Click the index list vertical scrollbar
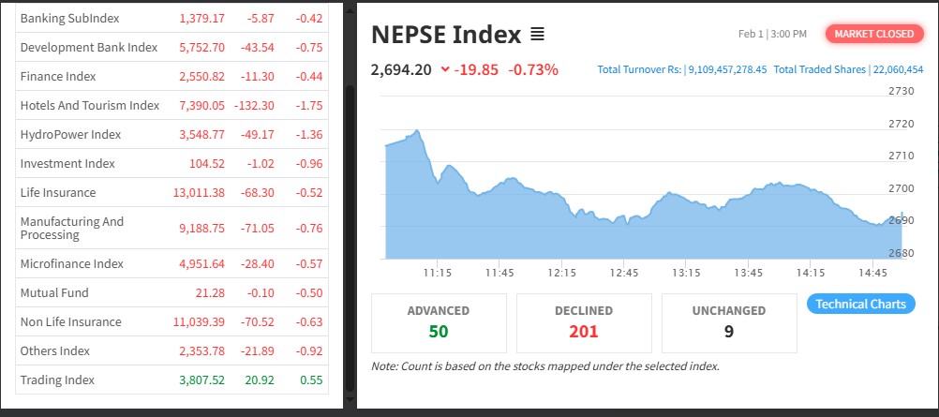This screenshot has width=939, height=417. tap(350, 234)
